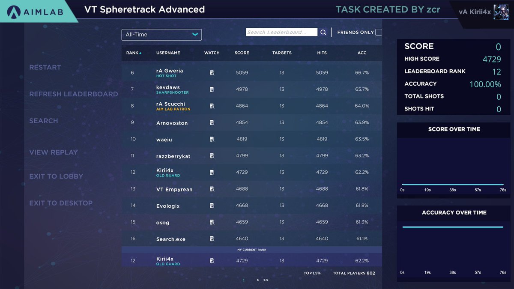Click the High Score value 4729

coord(492,59)
